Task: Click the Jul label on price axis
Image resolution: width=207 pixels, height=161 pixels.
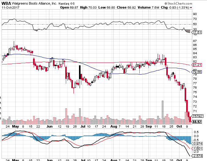Action: point(83,126)
